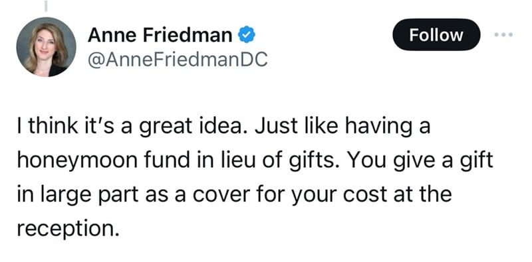This screenshot has width=532, height=262.
Task: Click the word "honeymoon" in the tweet
Action: (78, 161)
